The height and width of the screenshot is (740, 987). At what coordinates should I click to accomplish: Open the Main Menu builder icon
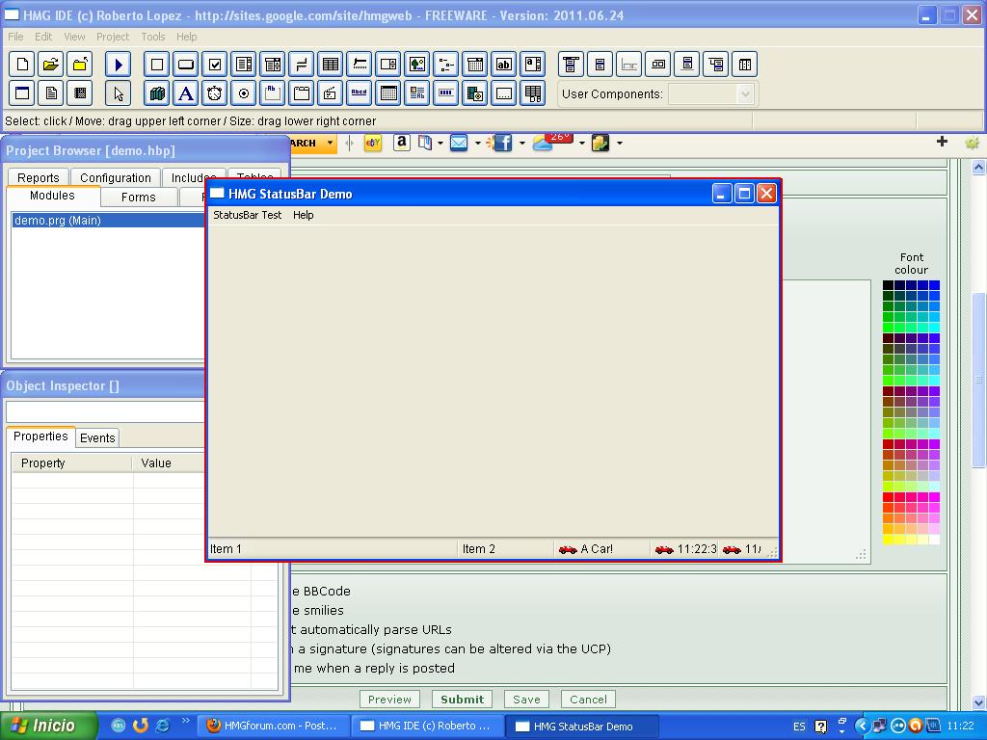[571, 65]
